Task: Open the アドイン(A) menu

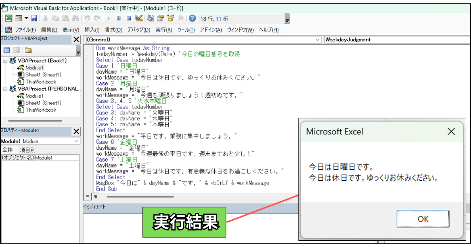Action: (211, 30)
